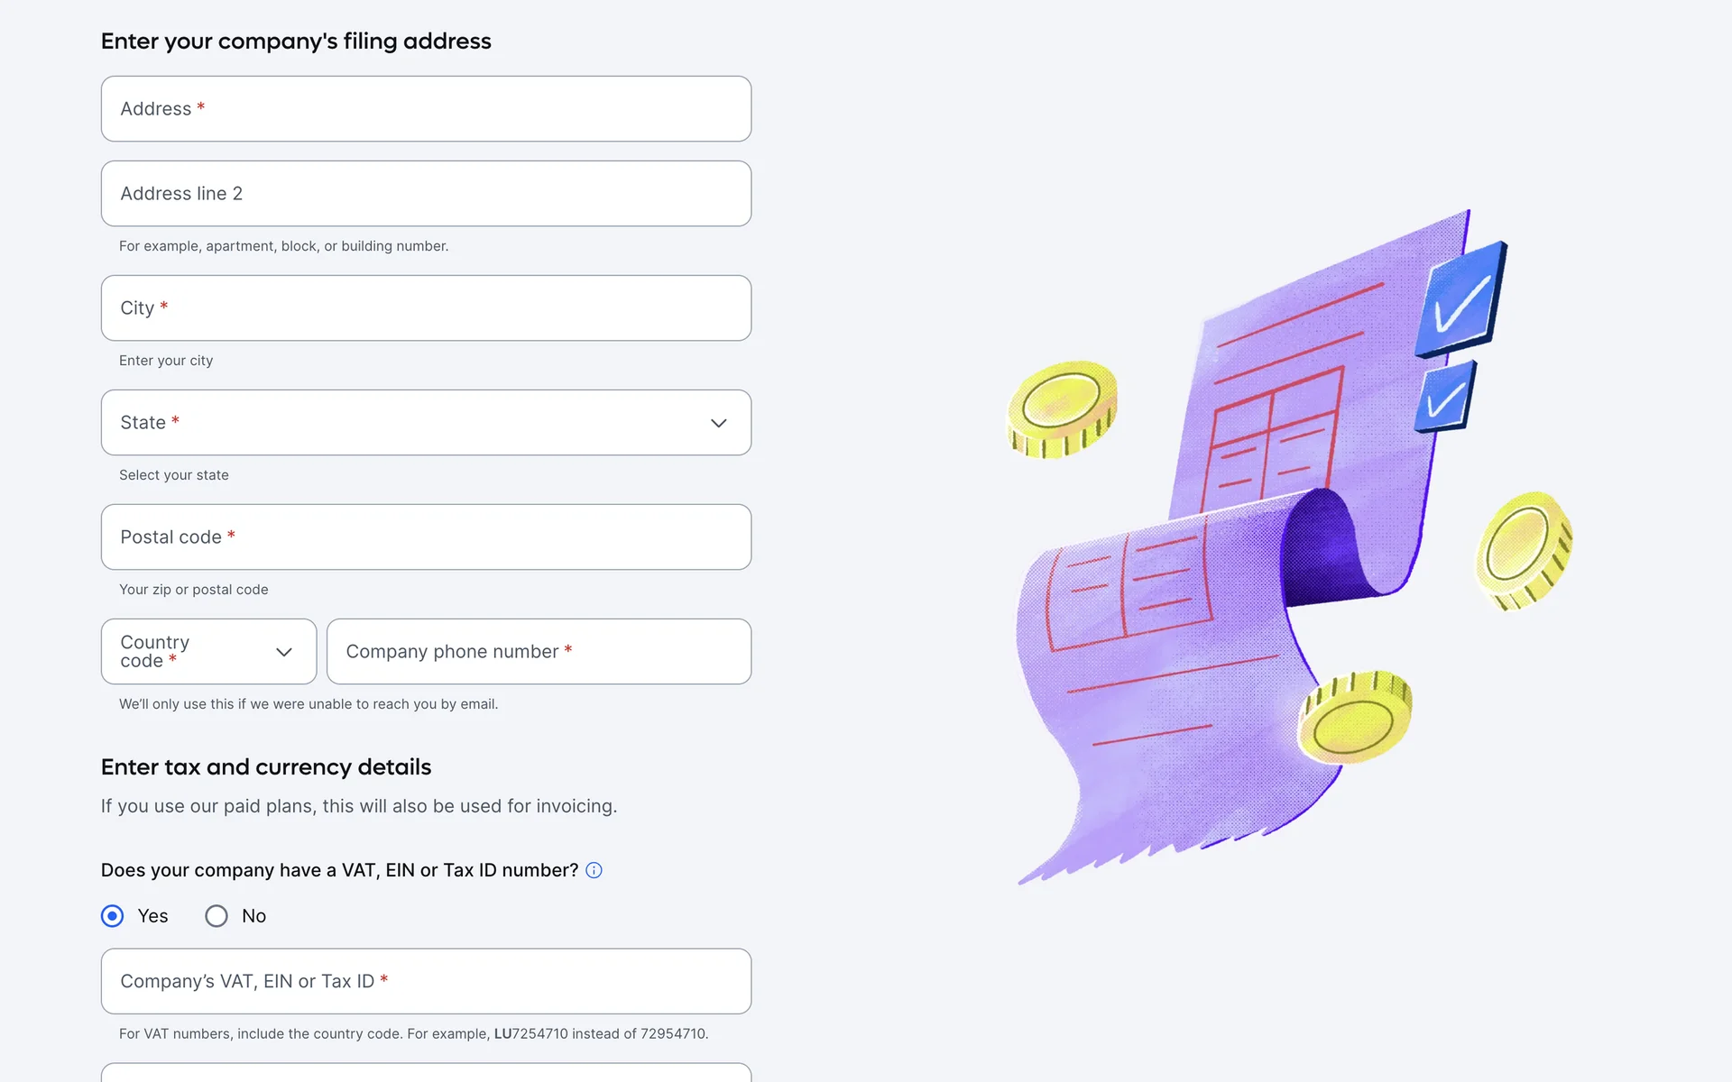Click the info icon beside the VAT question

coord(594,870)
